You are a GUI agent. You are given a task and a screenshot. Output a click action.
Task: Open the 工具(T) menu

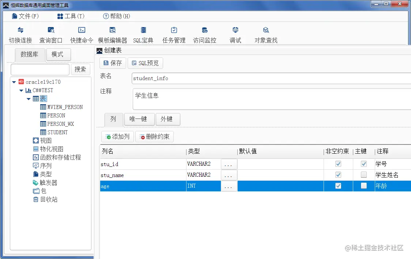point(71,16)
